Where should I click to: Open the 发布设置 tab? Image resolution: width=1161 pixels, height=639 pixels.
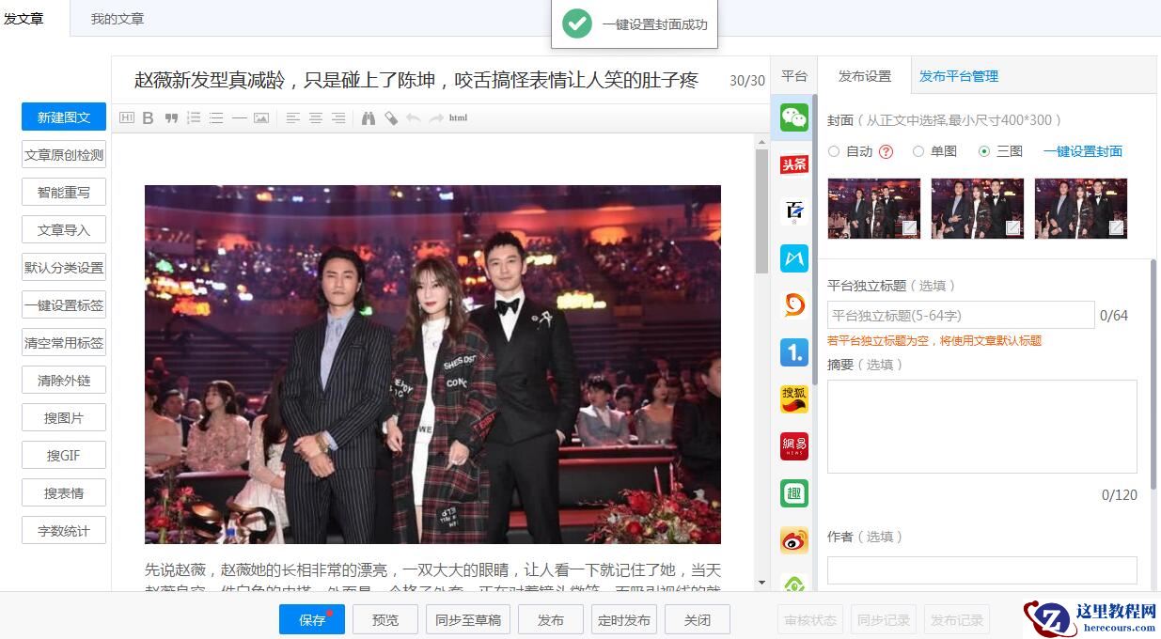pos(865,76)
